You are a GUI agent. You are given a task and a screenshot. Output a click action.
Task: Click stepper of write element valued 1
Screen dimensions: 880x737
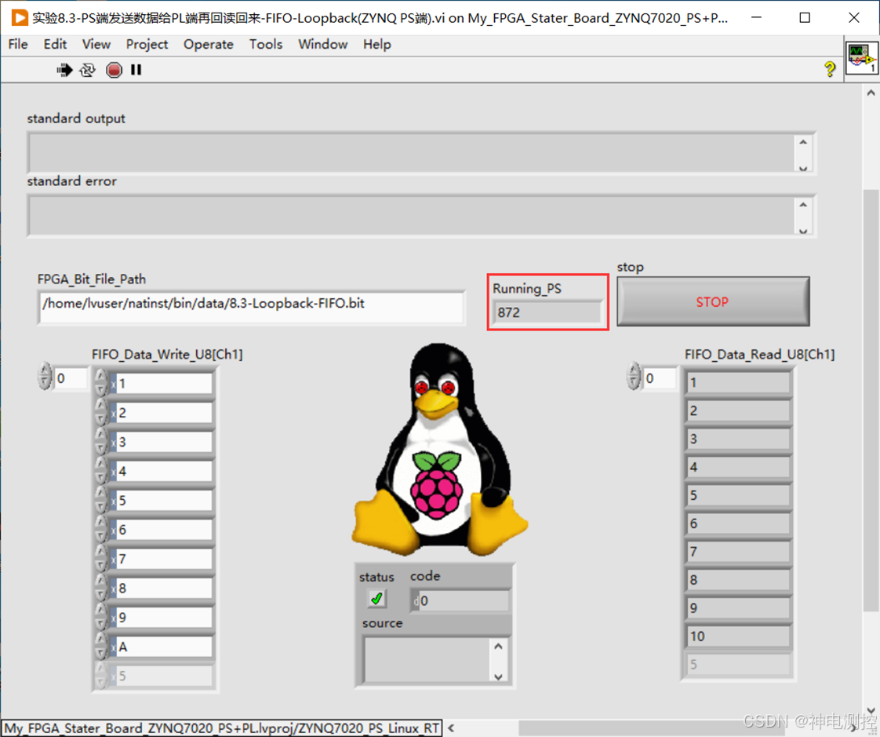coord(100,383)
